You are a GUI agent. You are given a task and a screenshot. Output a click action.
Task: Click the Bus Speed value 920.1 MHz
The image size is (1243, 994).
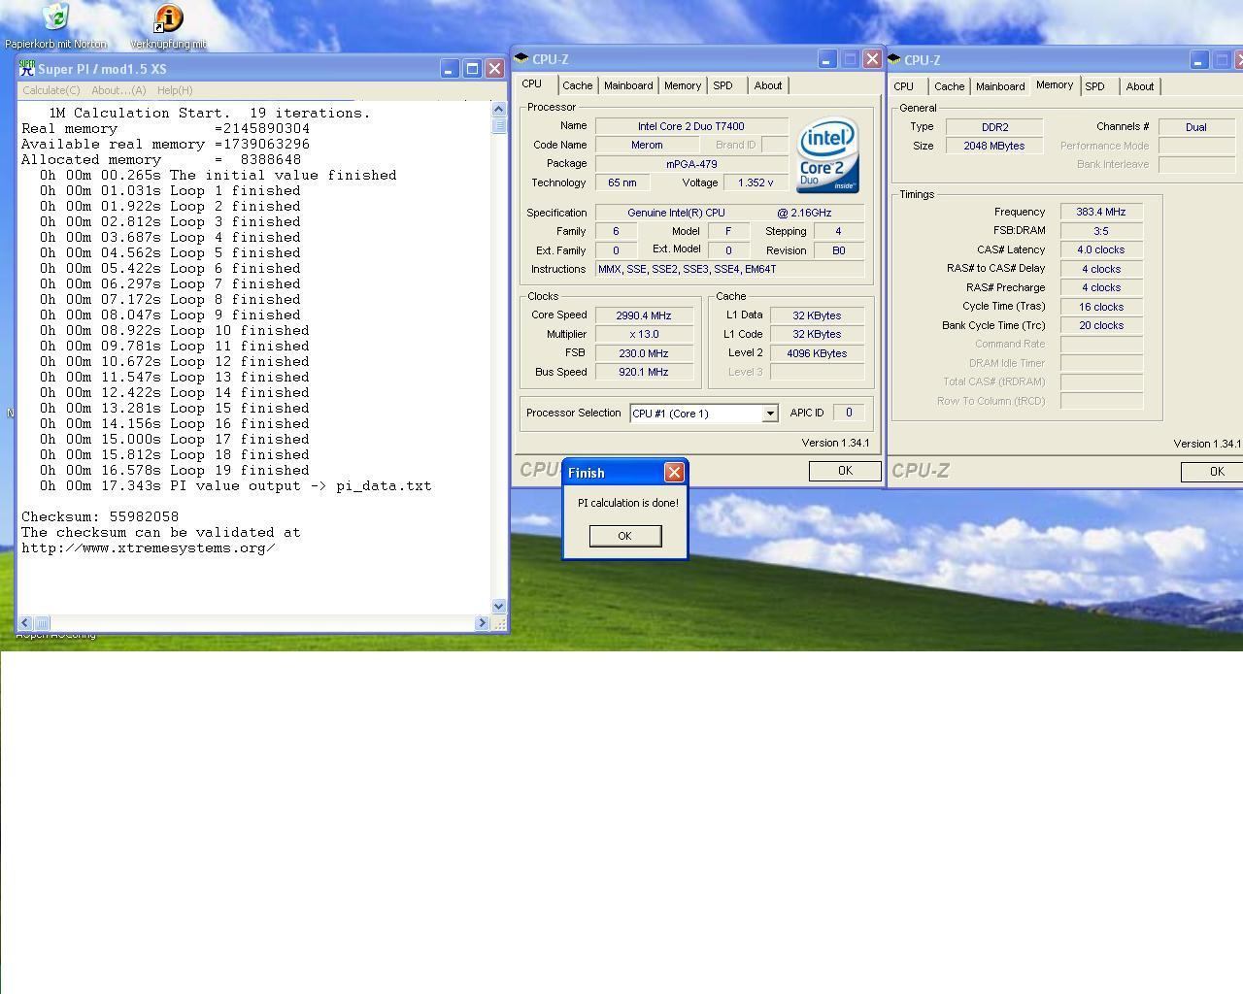coord(644,372)
